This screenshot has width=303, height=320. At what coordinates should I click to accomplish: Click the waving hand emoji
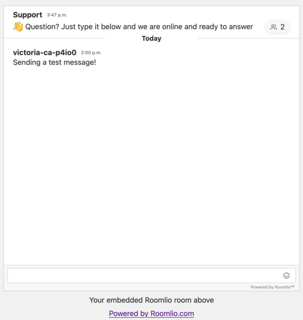click(x=18, y=27)
